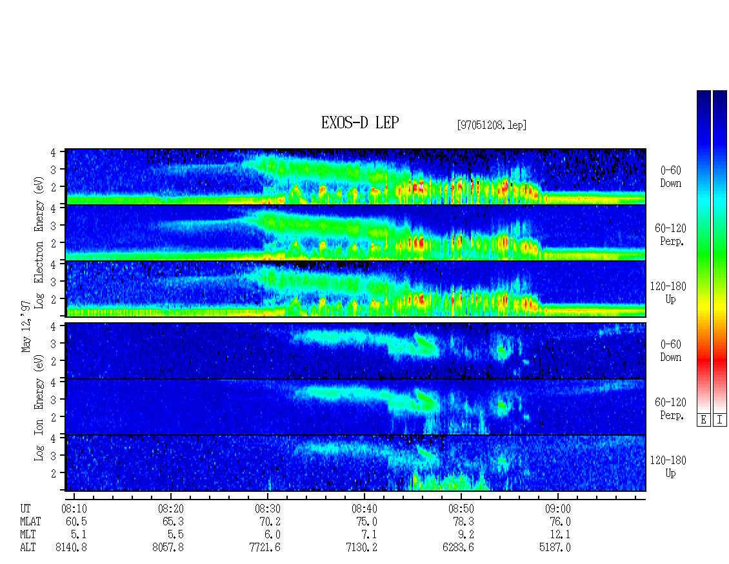
Task: Select the MLAT value 75.0
Action: click(x=366, y=521)
